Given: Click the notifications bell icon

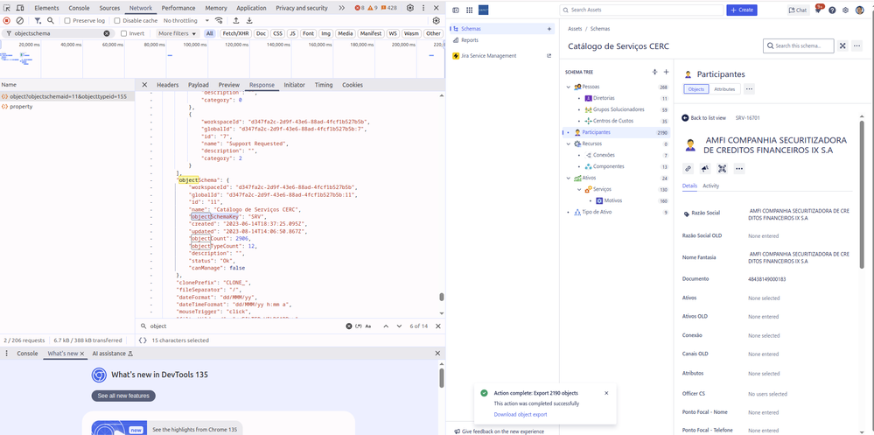Looking at the screenshot, I should pos(818,11).
